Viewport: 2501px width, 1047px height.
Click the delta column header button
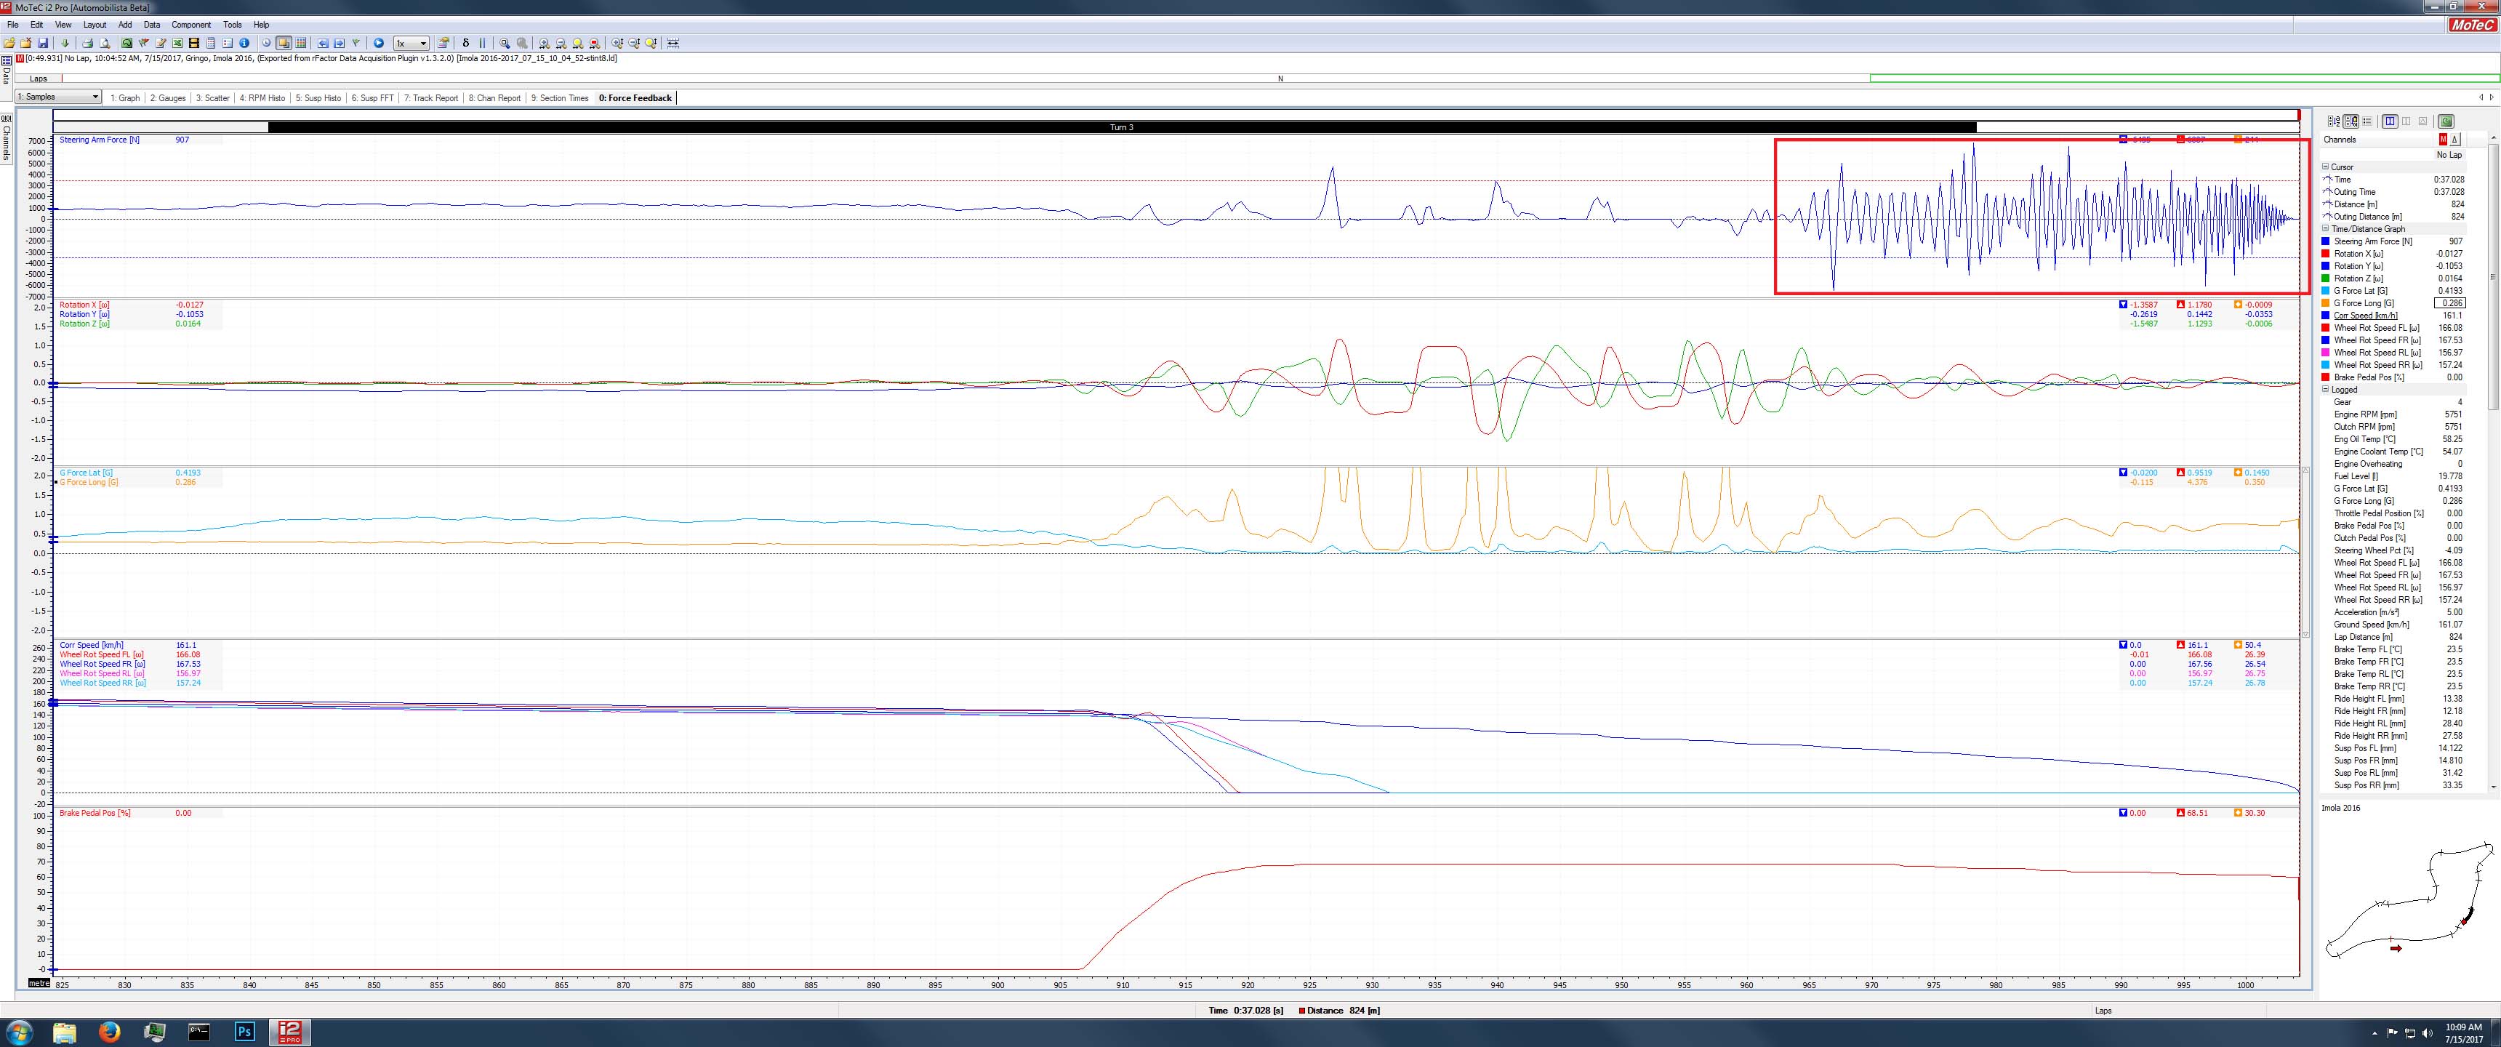(x=2455, y=140)
